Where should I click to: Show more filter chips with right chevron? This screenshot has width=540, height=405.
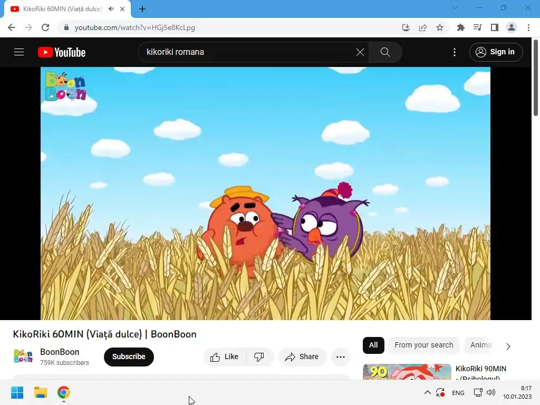[508, 346]
